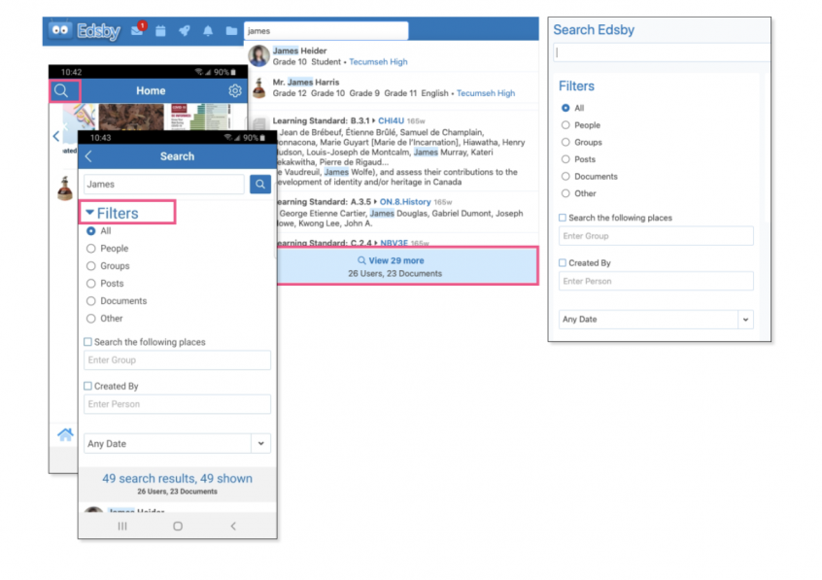Image resolution: width=822 pixels, height=580 pixels.
Task: Click the Enter Group field on phone
Action: (x=177, y=360)
